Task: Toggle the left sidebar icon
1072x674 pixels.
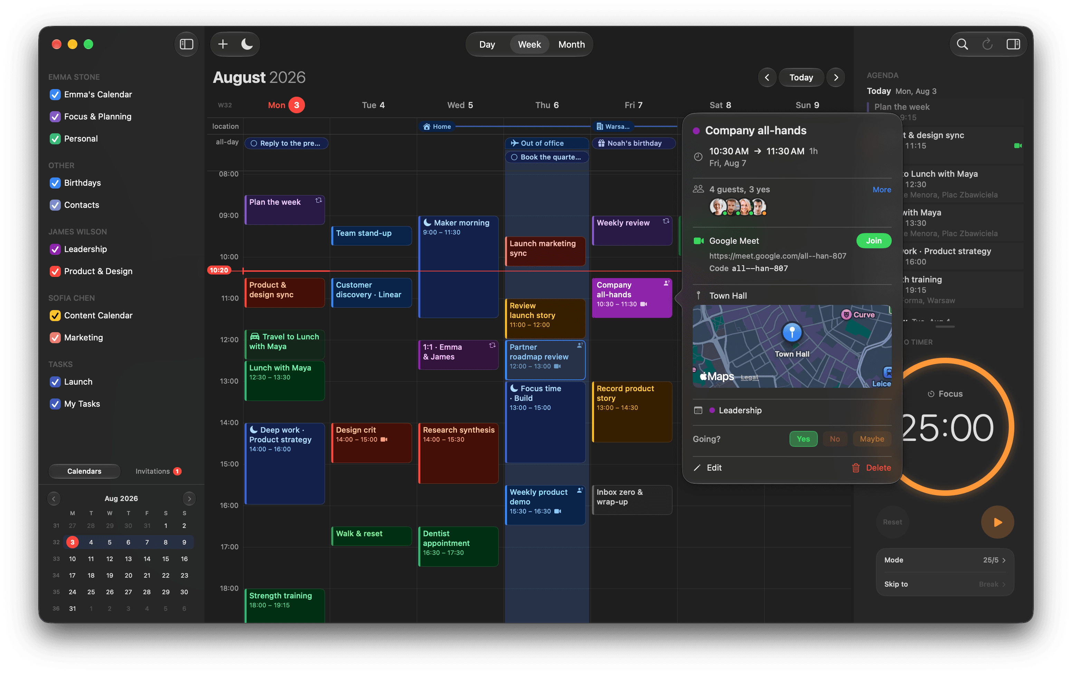Action: tap(186, 44)
